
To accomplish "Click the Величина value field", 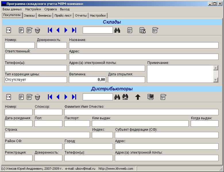I will [88, 80].
